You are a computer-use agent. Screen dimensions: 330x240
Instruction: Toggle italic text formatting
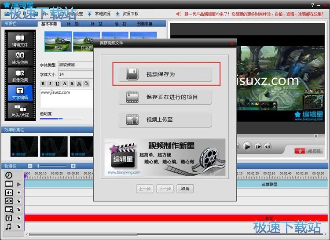pos(50,84)
